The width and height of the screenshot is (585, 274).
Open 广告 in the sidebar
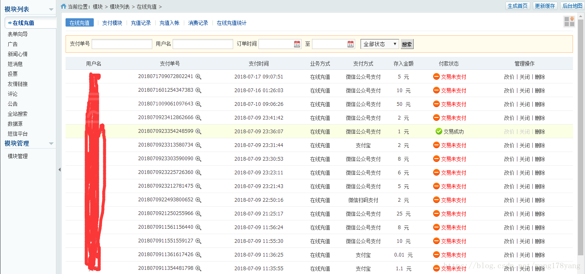point(12,44)
